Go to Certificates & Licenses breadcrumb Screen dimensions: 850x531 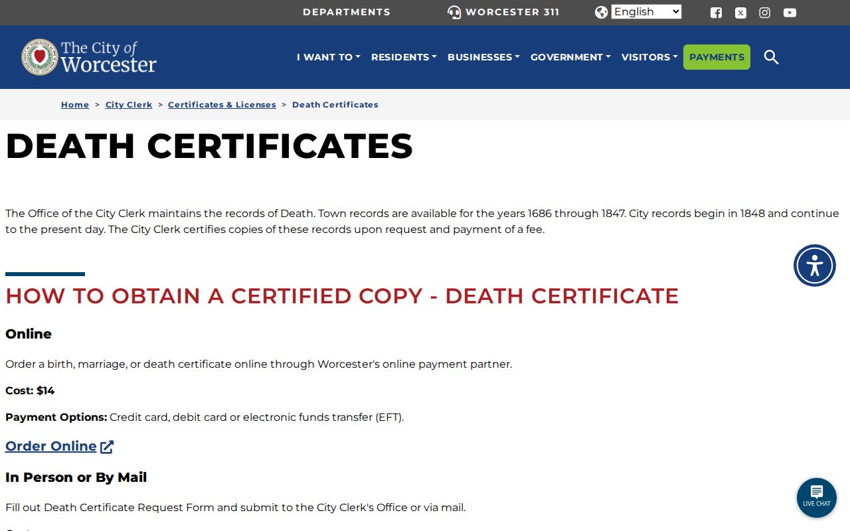point(222,105)
